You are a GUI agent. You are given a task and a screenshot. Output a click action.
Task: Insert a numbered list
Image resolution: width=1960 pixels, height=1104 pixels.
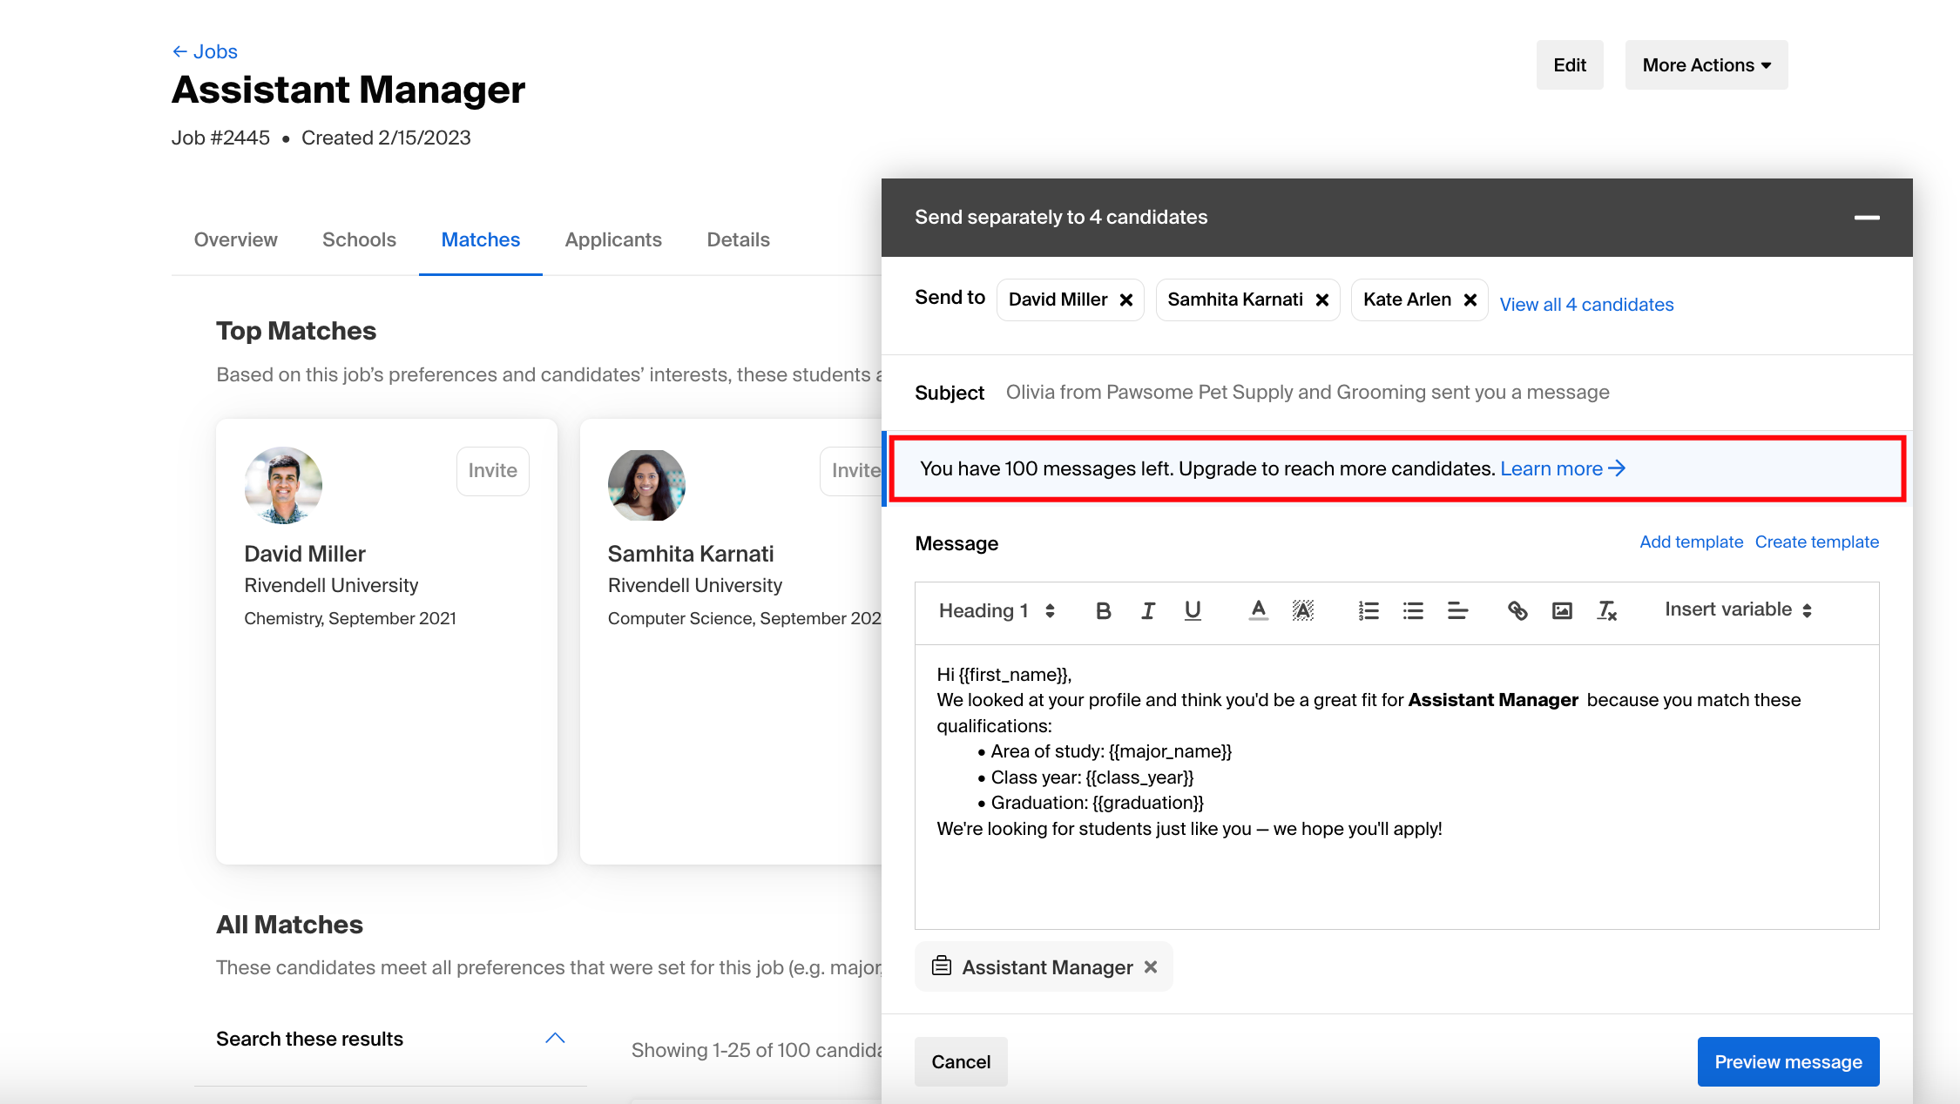(x=1369, y=611)
